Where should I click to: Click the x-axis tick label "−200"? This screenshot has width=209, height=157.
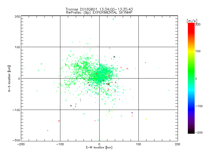click(21, 144)
